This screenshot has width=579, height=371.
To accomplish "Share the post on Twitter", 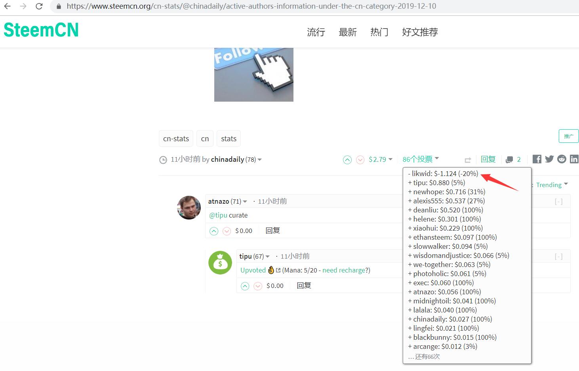I will tap(549, 159).
